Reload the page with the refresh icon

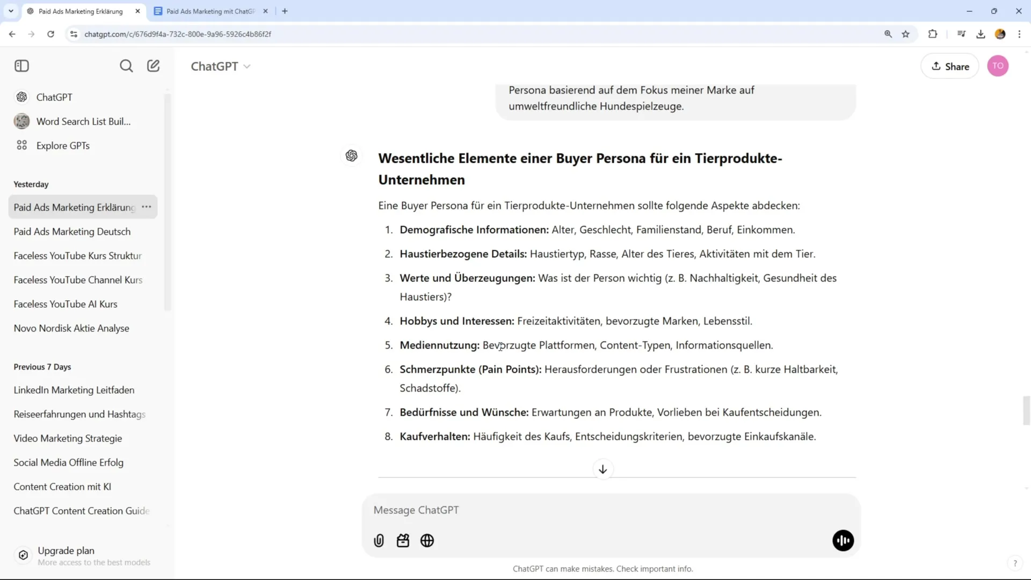pos(50,34)
